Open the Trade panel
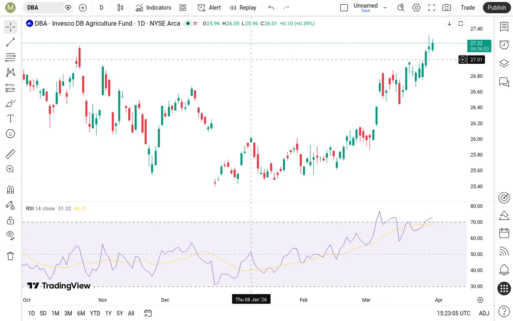 point(468,8)
